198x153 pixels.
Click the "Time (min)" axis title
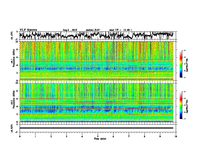point(100,139)
